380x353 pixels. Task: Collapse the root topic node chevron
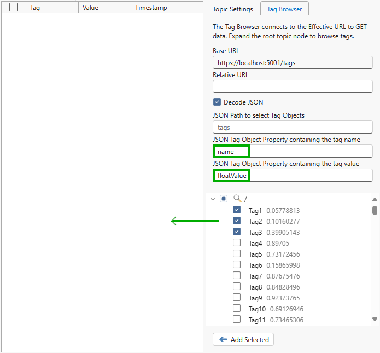pyautogui.click(x=213, y=199)
